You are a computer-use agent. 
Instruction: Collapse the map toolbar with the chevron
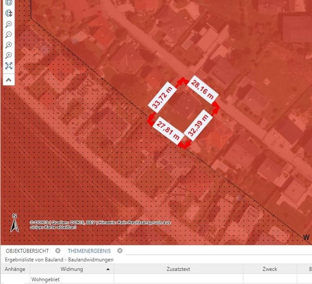[x=9, y=80]
